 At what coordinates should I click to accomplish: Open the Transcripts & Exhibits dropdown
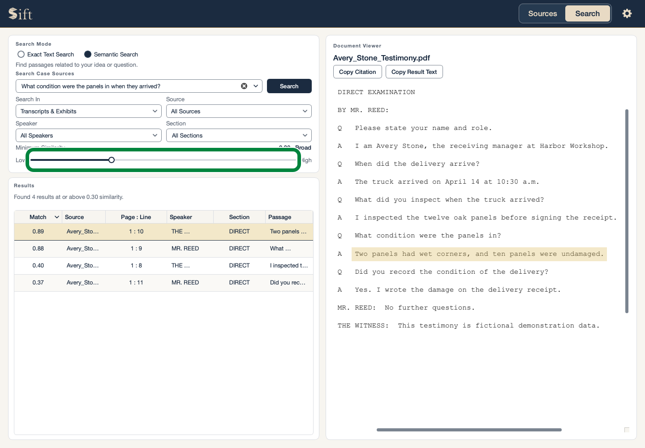click(89, 111)
